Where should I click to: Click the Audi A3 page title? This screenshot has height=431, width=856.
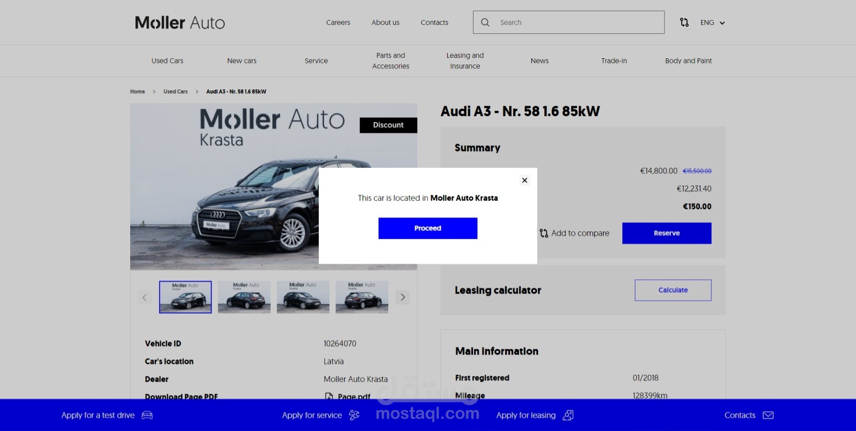tap(520, 111)
